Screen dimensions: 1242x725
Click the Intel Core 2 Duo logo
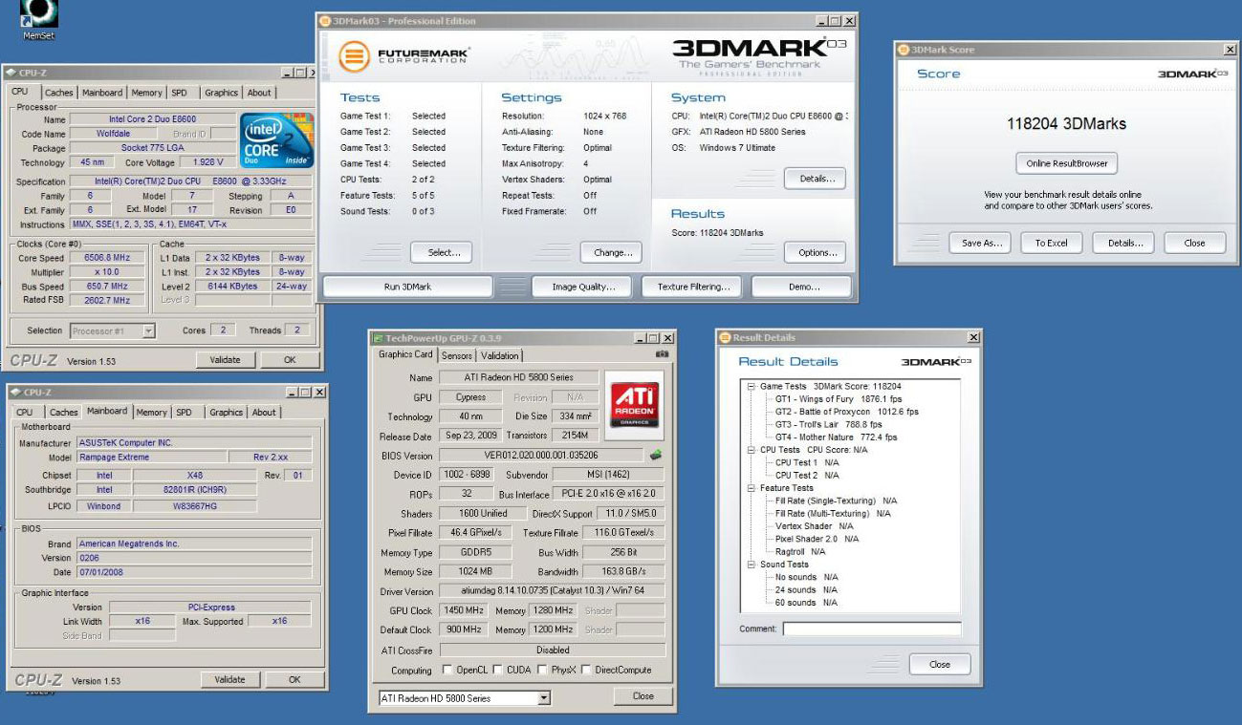(275, 142)
